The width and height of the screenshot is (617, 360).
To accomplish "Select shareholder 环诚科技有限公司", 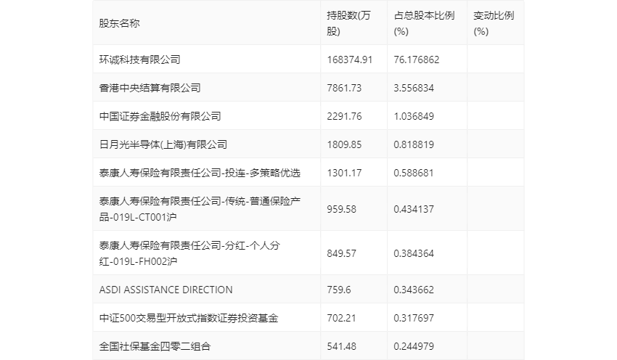I will [x=139, y=60].
